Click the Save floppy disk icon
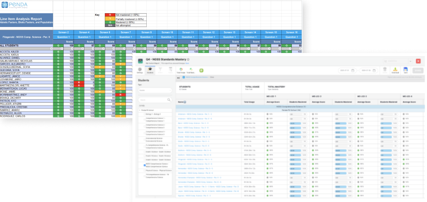The width and height of the screenshot is (427, 202). coord(406,71)
